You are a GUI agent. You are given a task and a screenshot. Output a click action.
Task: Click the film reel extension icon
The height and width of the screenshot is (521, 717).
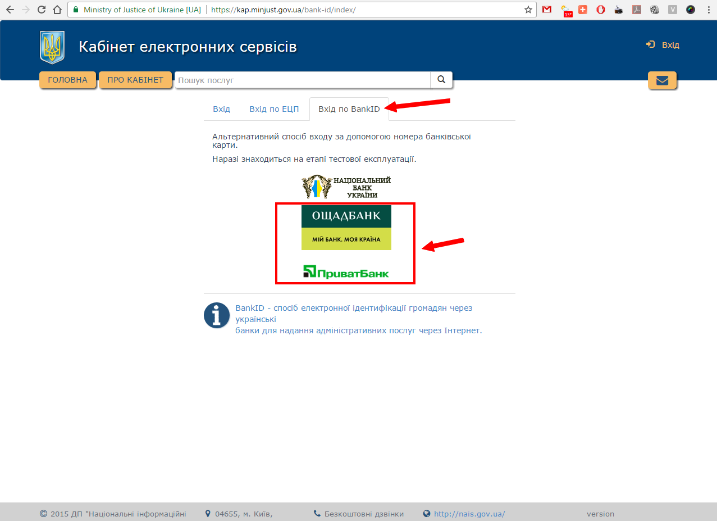point(655,10)
